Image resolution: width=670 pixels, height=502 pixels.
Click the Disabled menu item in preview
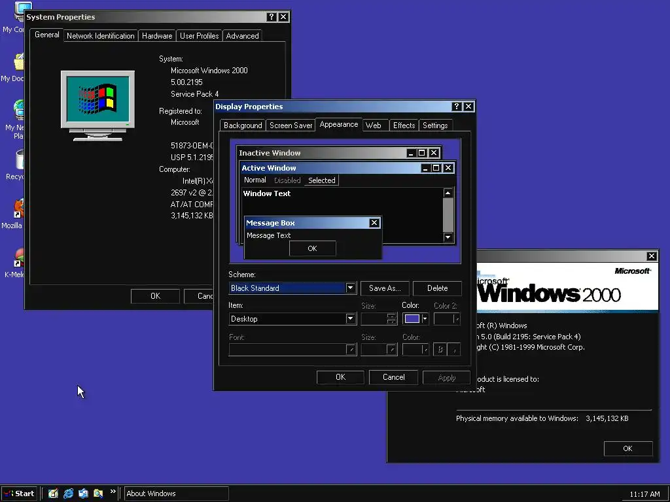point(287,180)
